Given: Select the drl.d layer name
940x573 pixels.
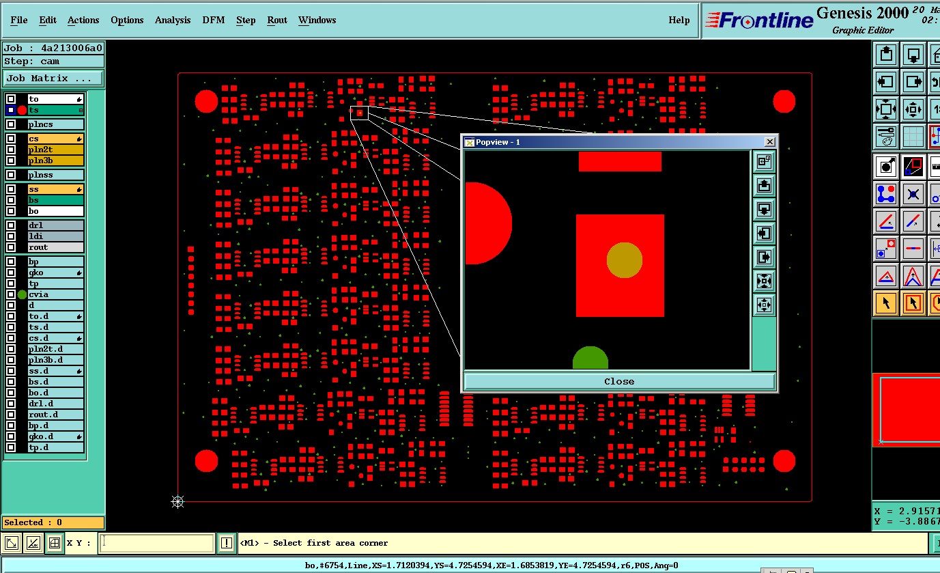Looking at the screenshot, I should pyautogui.click(x=56, y=404).
